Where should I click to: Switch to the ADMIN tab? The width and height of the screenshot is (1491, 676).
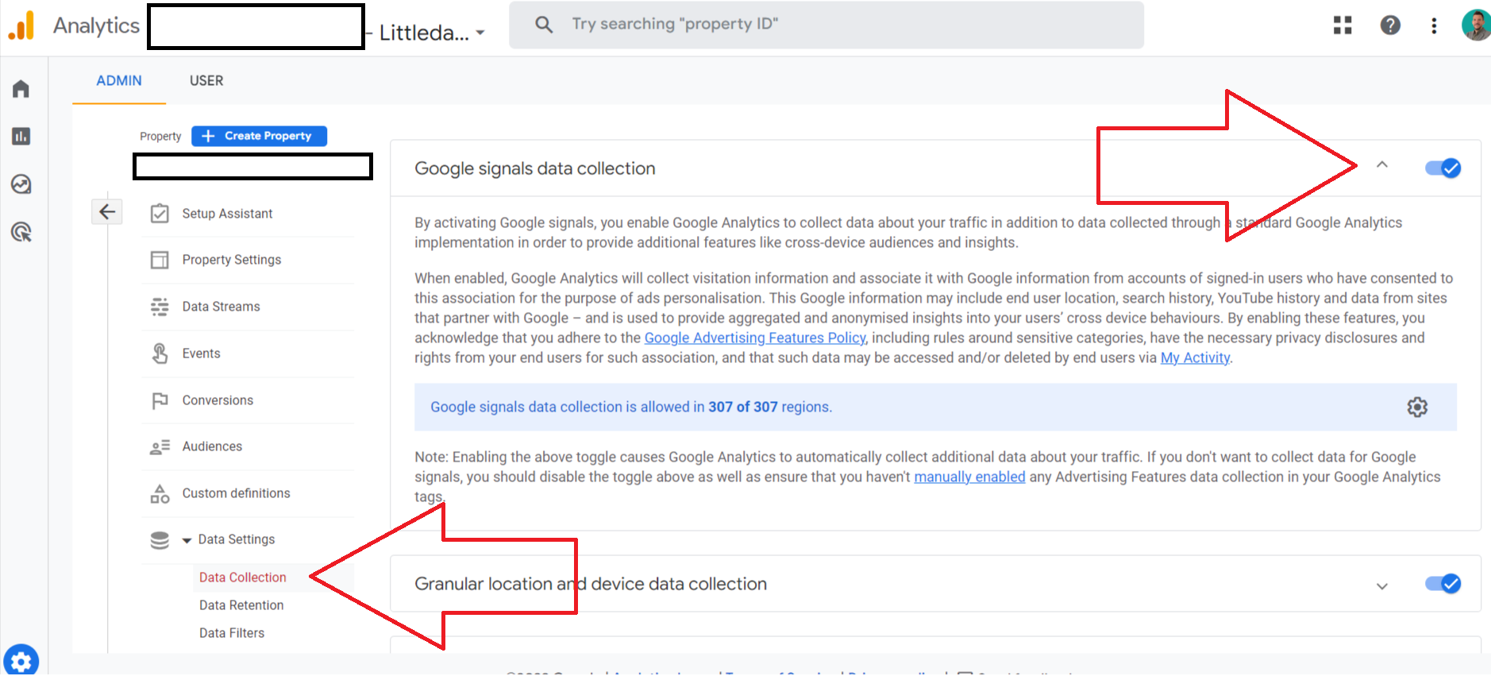coord(119,81)
